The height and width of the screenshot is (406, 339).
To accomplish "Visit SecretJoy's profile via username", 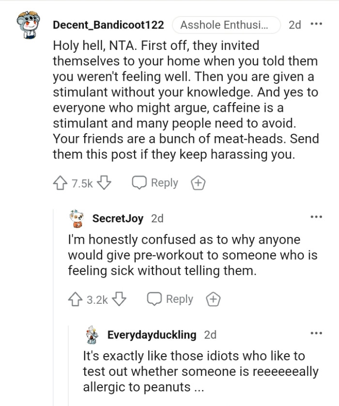I will (118, 219).
